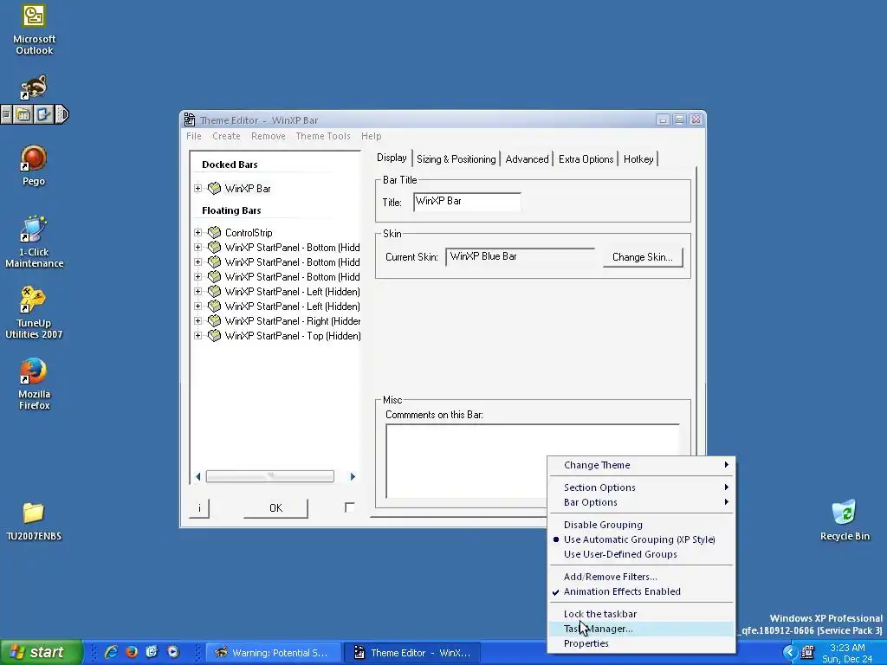
Task: Open the Help menu
Action: 371,136
